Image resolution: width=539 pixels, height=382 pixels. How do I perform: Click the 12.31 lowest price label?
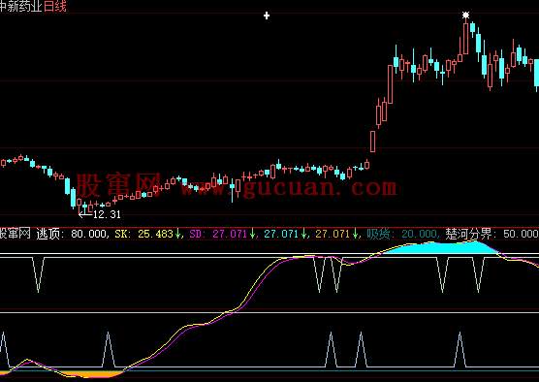pos(107,214)
